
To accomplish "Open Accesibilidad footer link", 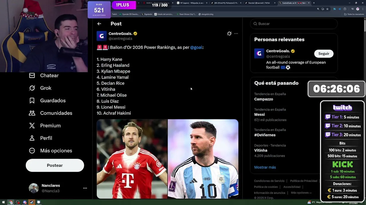I will [x=292, y=187].
